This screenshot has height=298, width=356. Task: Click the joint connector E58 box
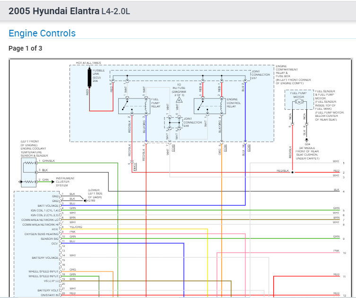pos(174,123)
